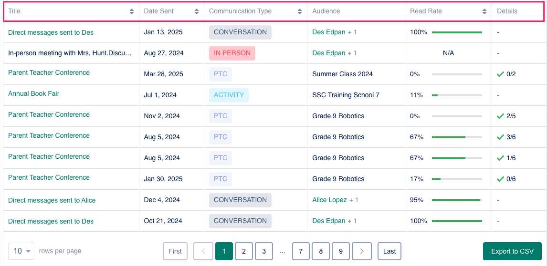Go to Last page
The image size is (547, 266).
[389, 251]
